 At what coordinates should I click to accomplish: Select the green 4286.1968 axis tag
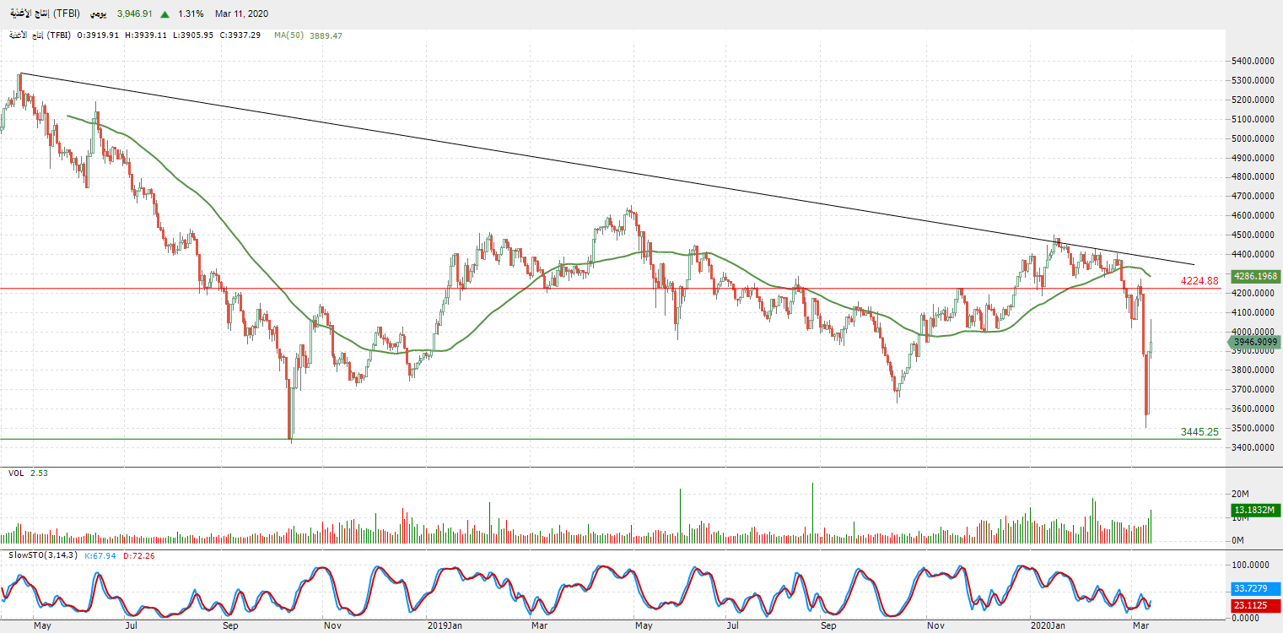1255,276
